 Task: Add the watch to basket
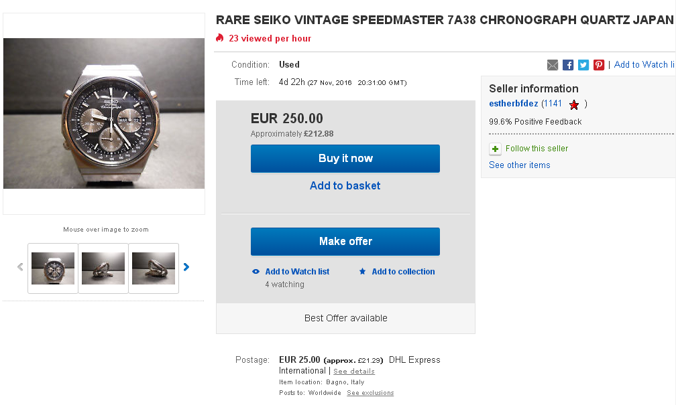(345, 185)
